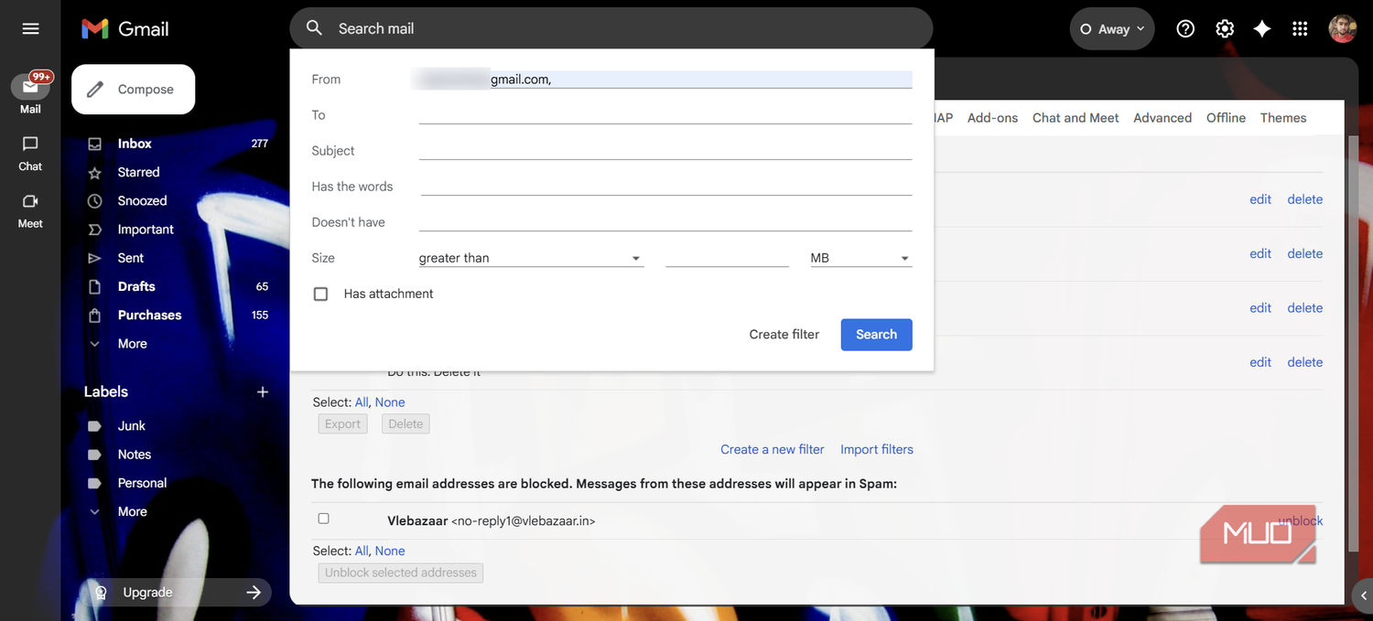Open the MB size unit dropdown

(860, 258)
